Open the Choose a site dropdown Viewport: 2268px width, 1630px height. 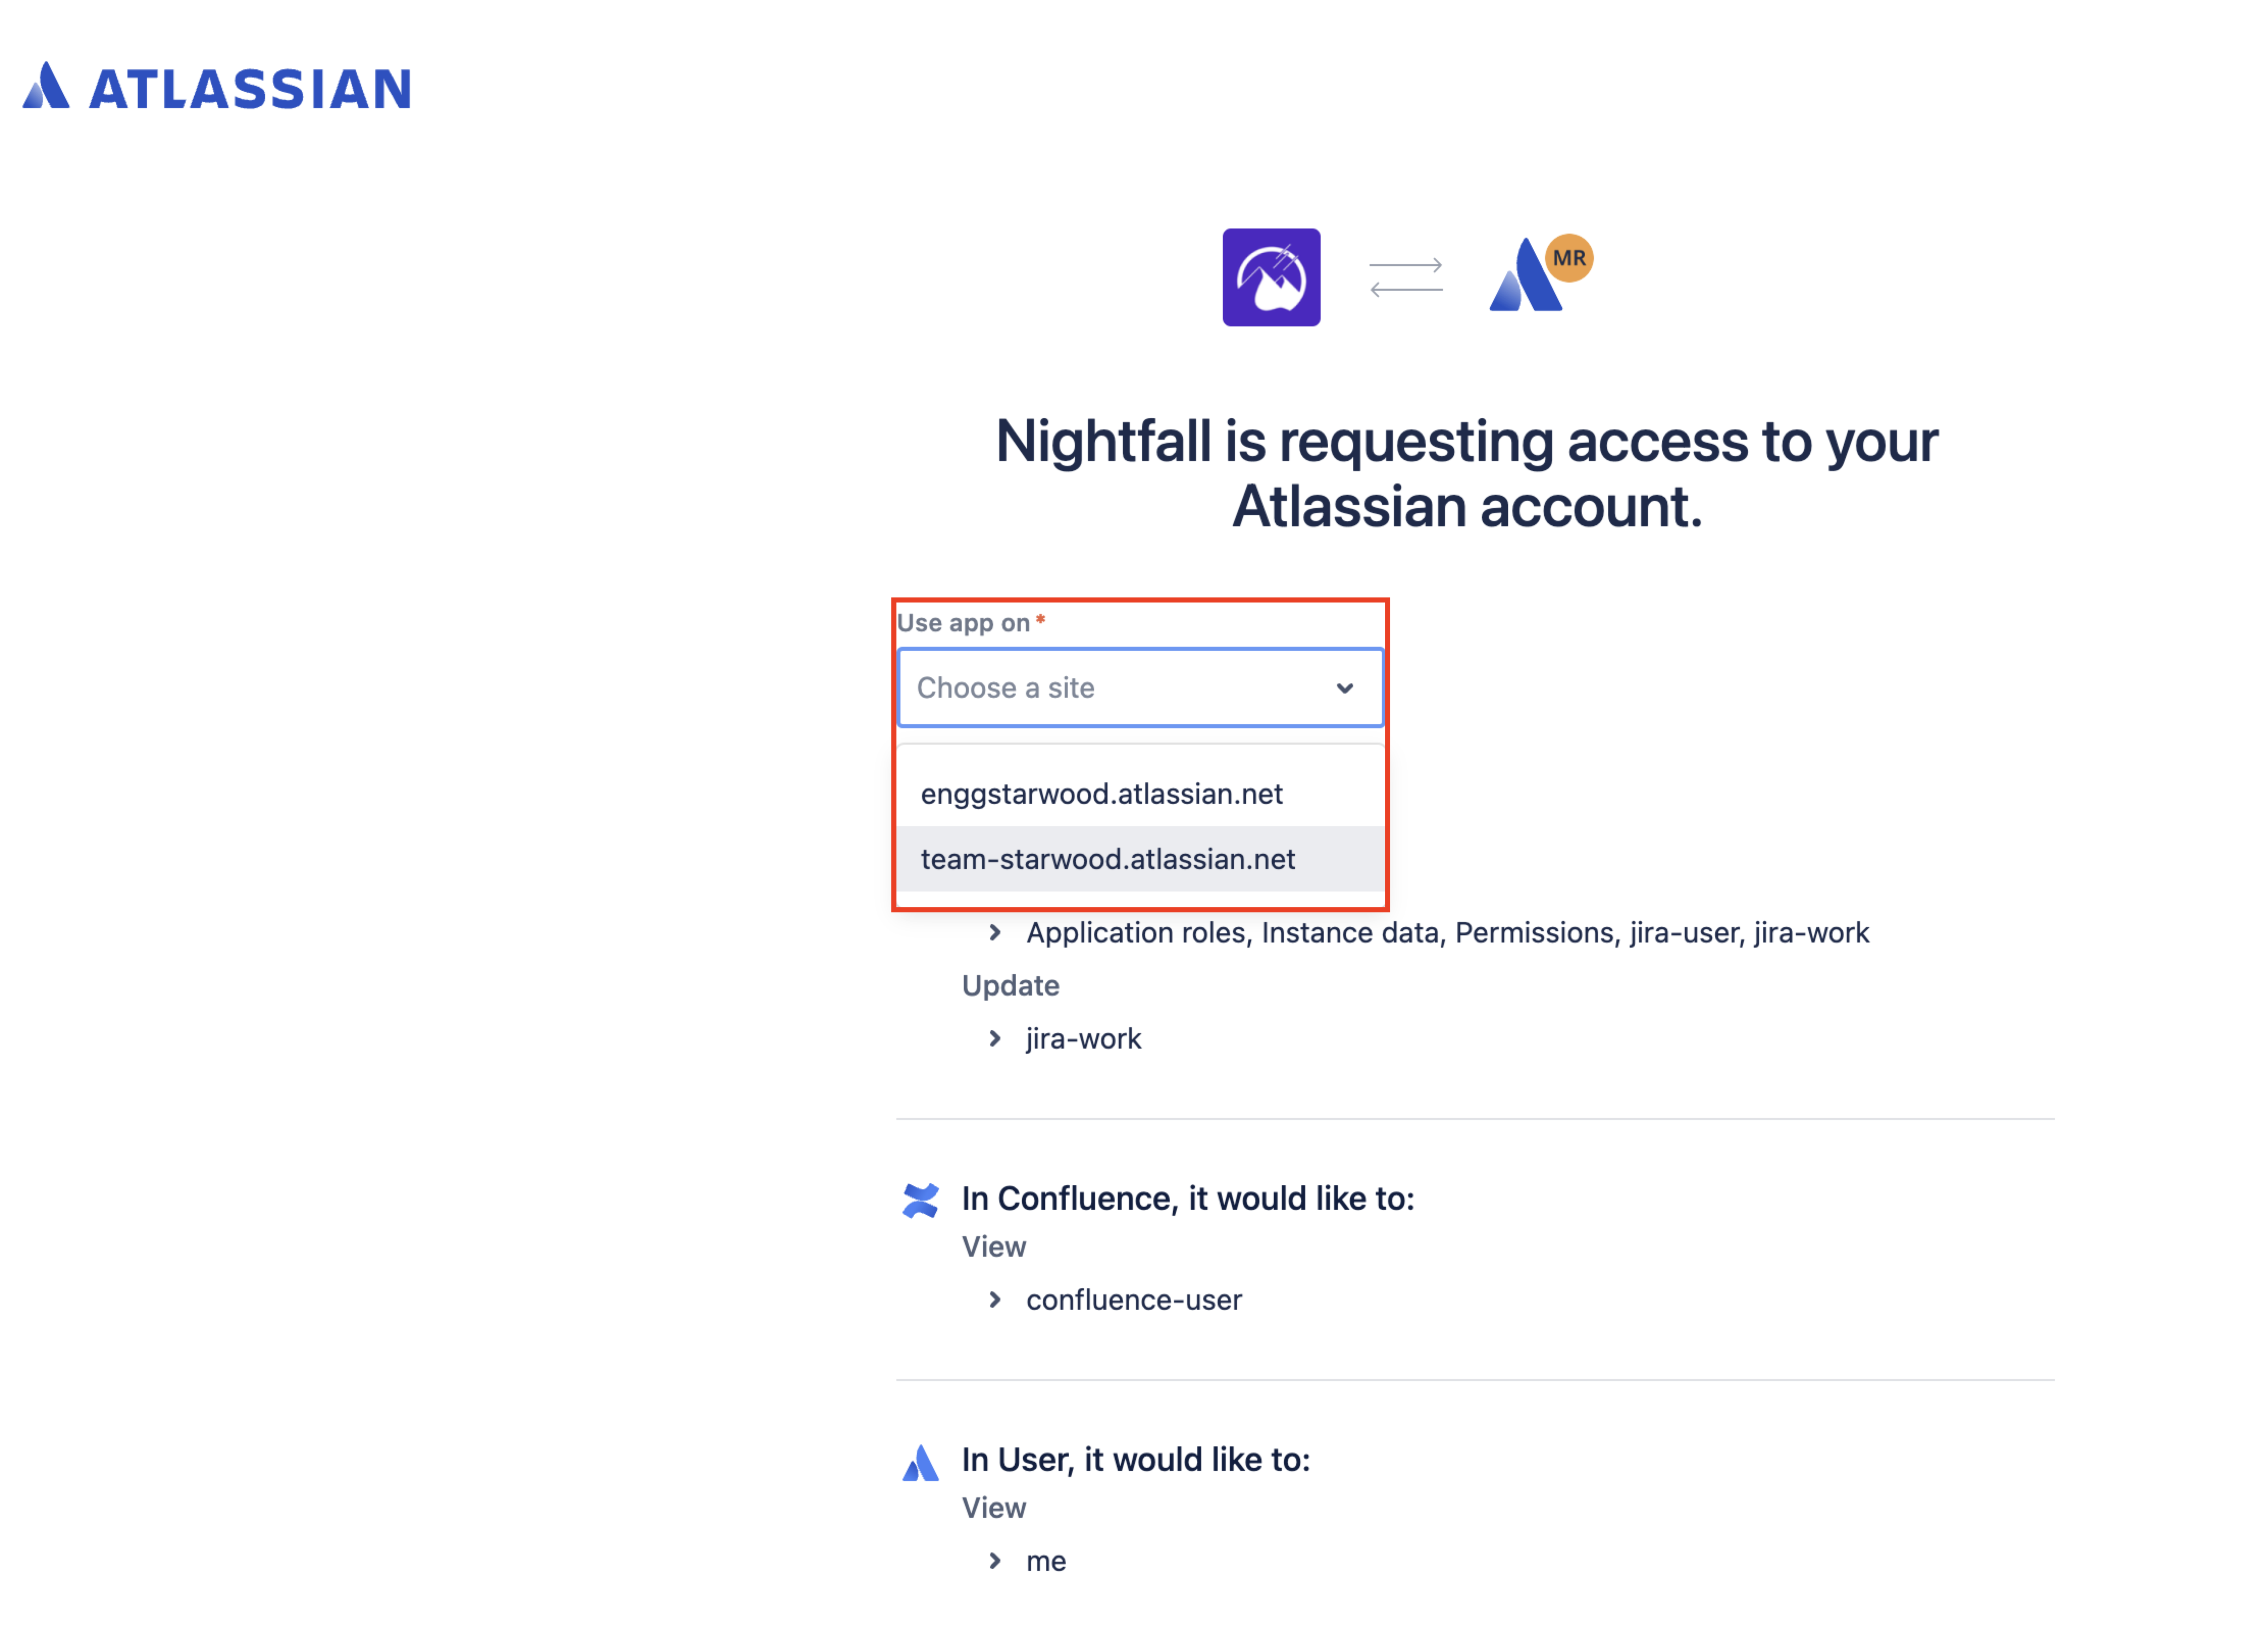1120,688
